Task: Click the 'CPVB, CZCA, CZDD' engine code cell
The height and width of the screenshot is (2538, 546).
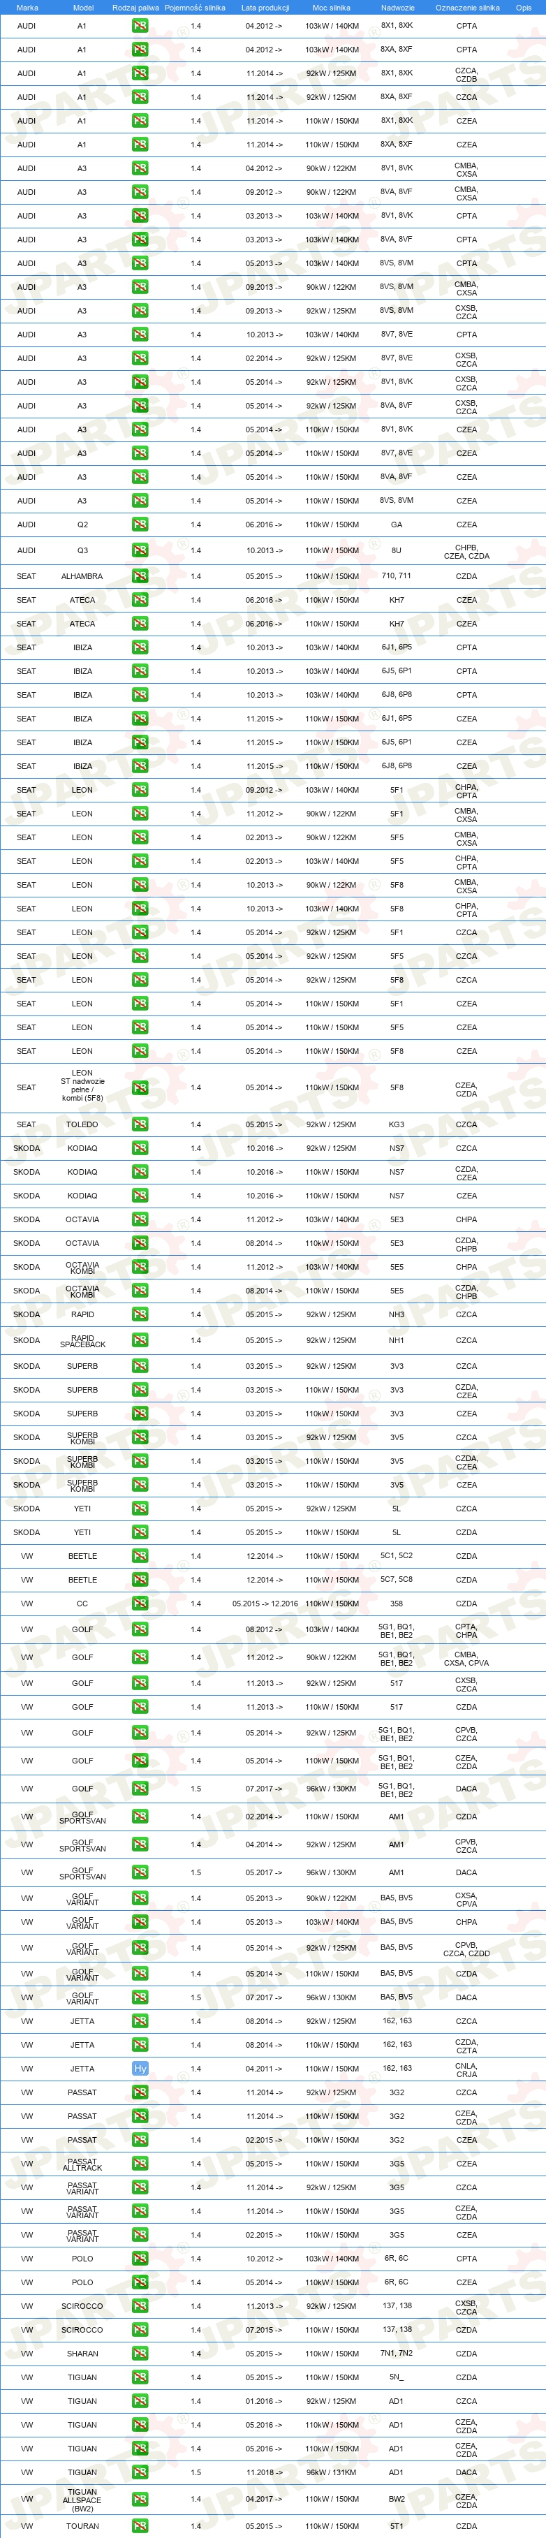Action: tap(466, 1949)
